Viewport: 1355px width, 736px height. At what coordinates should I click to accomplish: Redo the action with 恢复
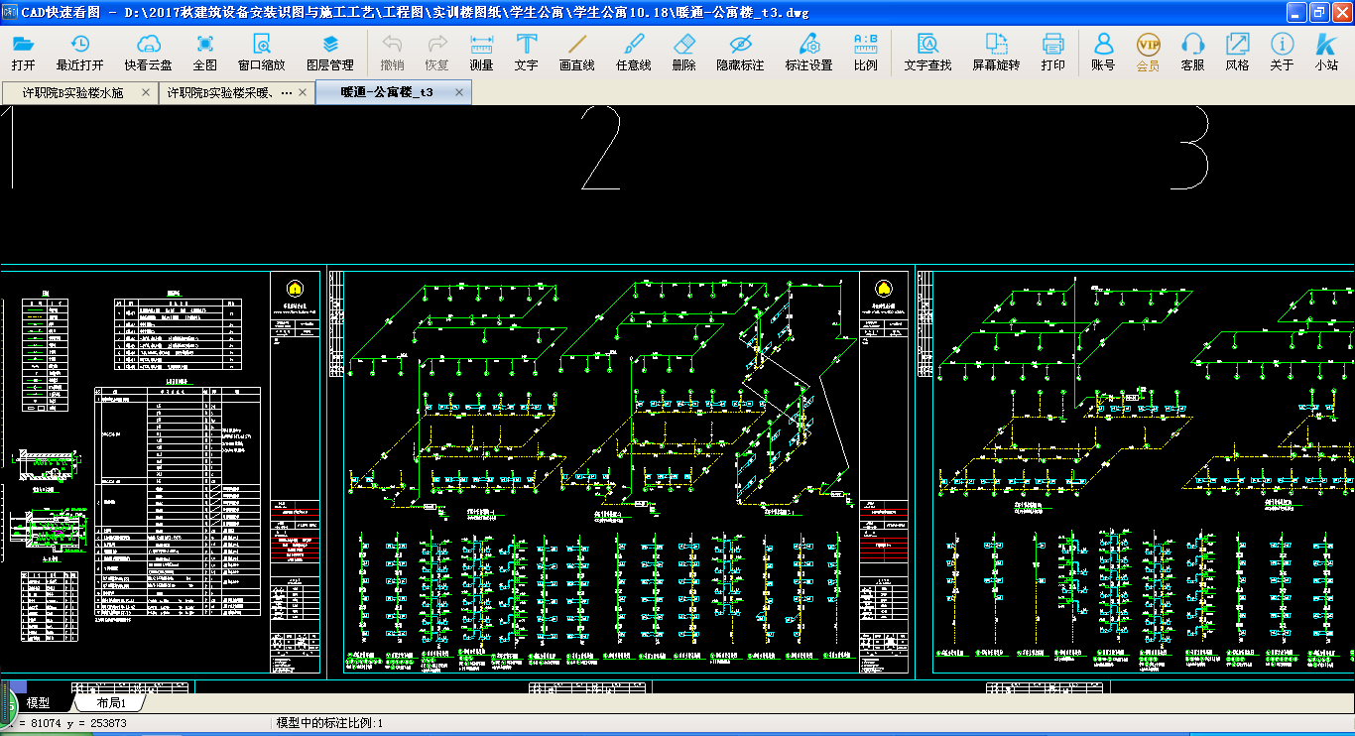(436, 53)
